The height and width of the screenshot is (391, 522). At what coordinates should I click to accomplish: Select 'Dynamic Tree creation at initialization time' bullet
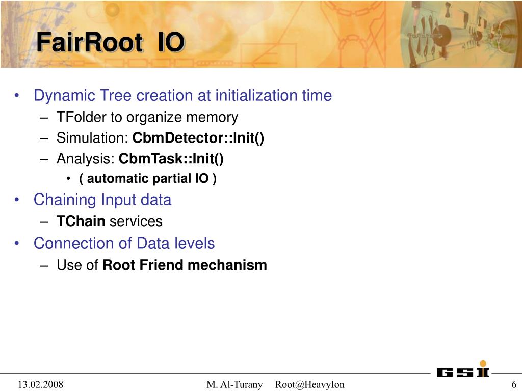[183, 95]
